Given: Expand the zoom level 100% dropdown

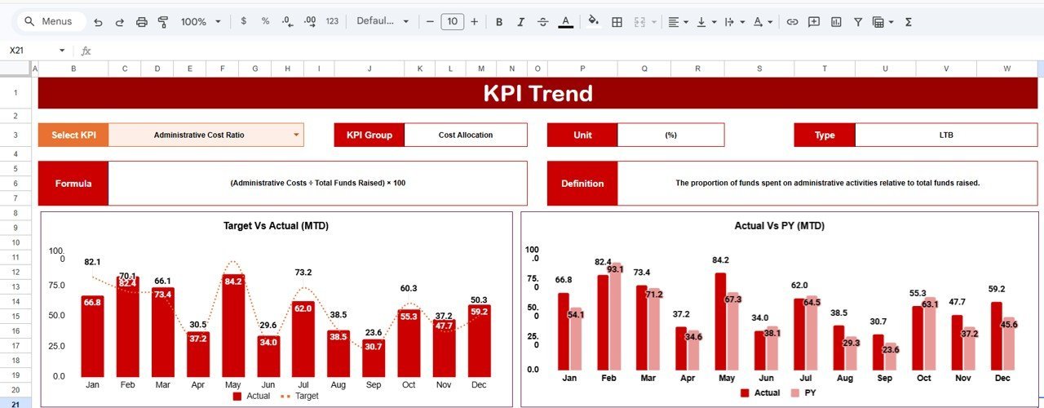Looking at the screenshot, I should tap(201, 22).
